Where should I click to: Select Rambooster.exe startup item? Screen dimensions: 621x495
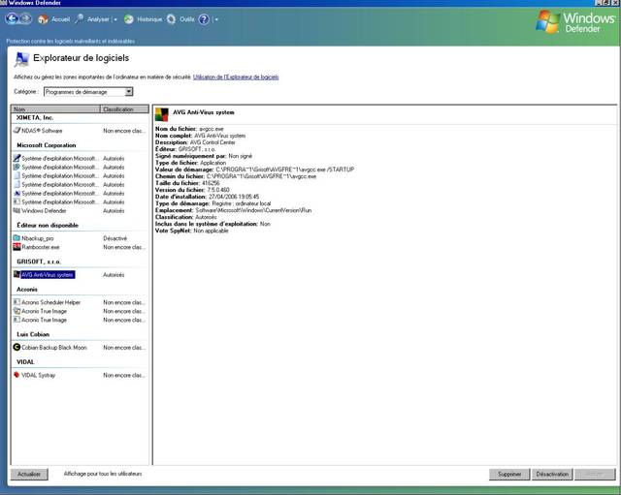pos(41,247)
